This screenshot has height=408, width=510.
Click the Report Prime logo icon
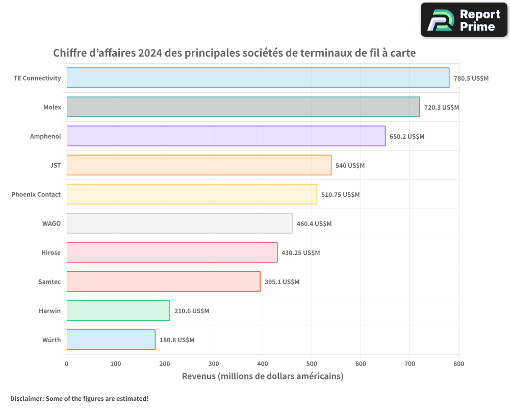(440, 20)
